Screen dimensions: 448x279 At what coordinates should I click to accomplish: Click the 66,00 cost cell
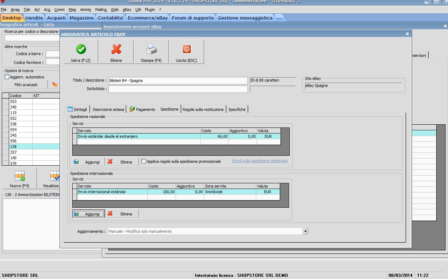pyautogui.click(x=214, y=136)
